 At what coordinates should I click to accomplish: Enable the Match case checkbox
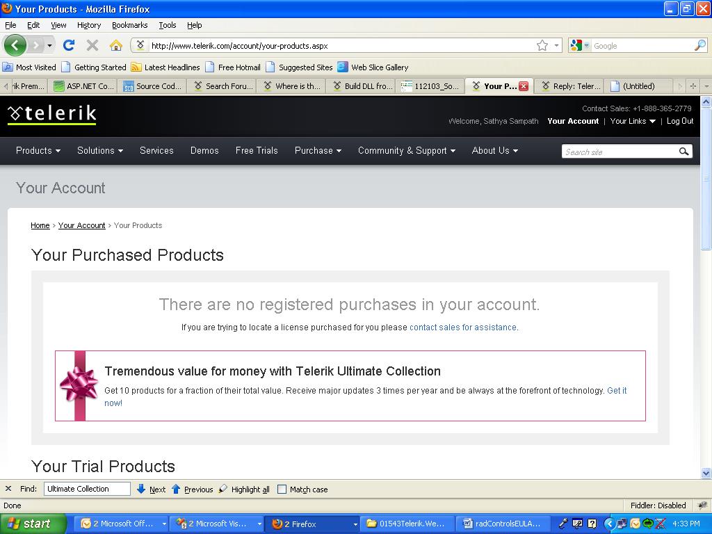(282, 489)
